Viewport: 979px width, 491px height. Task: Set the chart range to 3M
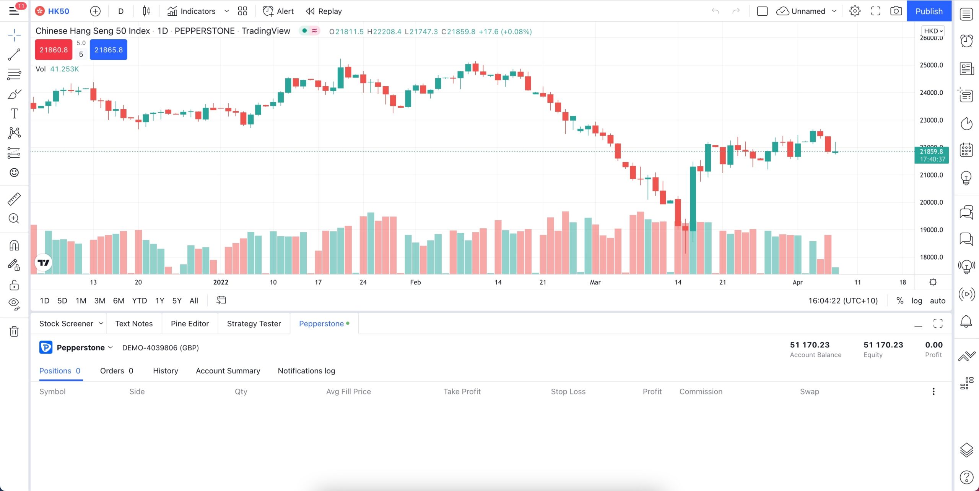(99, 301)
